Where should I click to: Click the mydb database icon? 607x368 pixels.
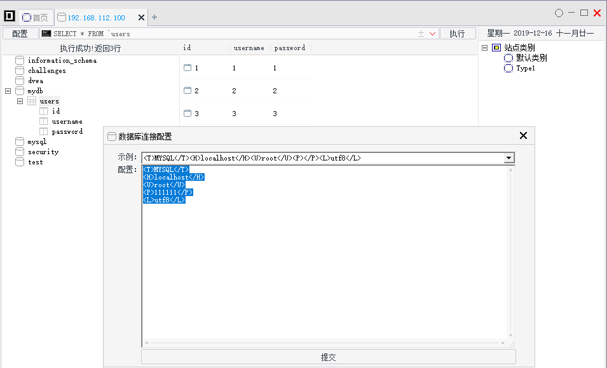[x=20, y=91]
